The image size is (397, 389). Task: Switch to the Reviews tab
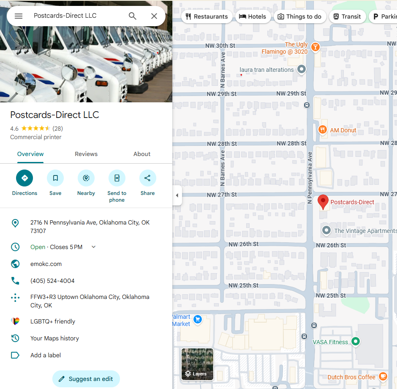[x=86, y=154]
